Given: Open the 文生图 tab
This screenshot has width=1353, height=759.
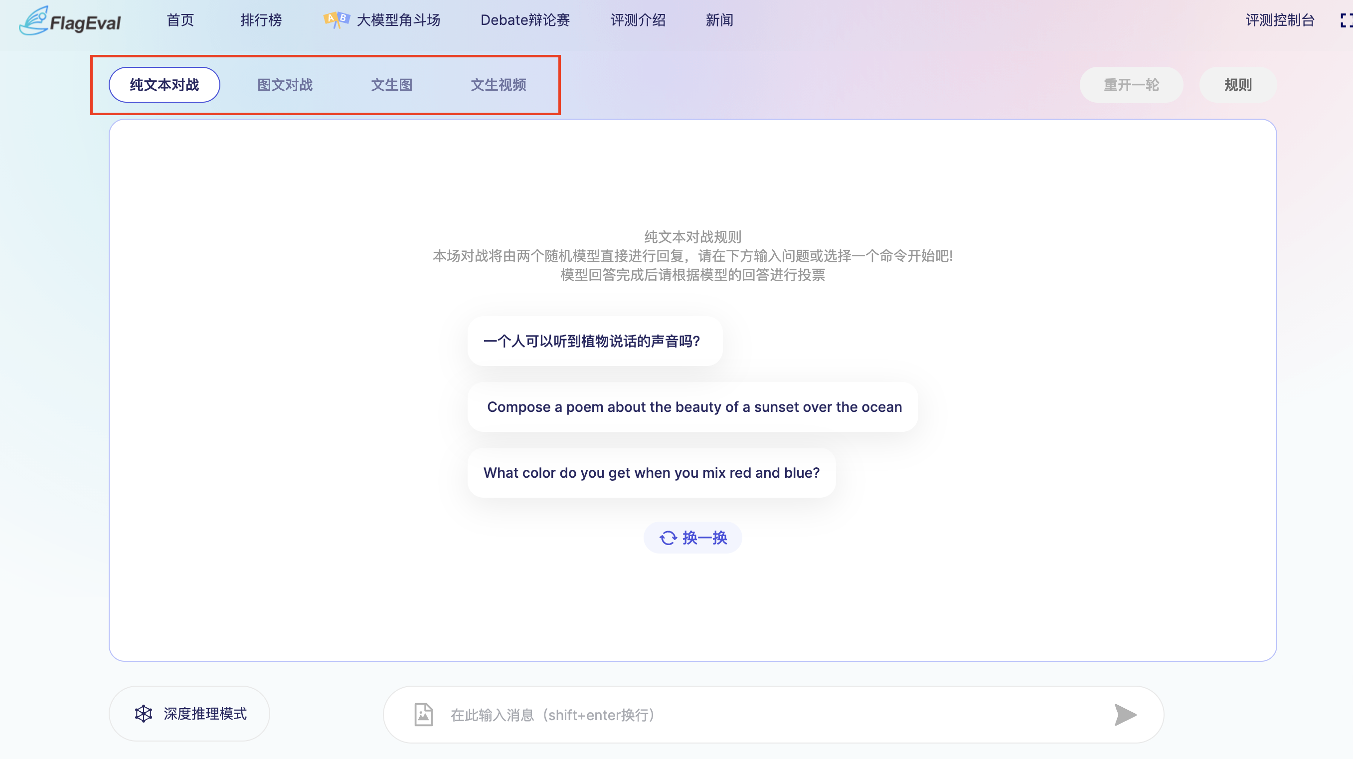Looking at the screenshot, I should 391,85.
